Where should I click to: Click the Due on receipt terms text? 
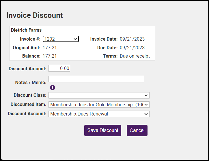coord(135,56)
